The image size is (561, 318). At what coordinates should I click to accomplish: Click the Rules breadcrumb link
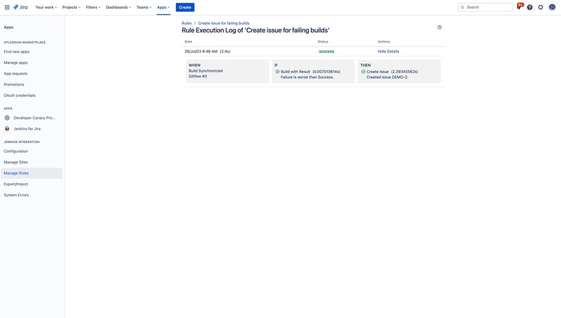(x=186, y=23)
